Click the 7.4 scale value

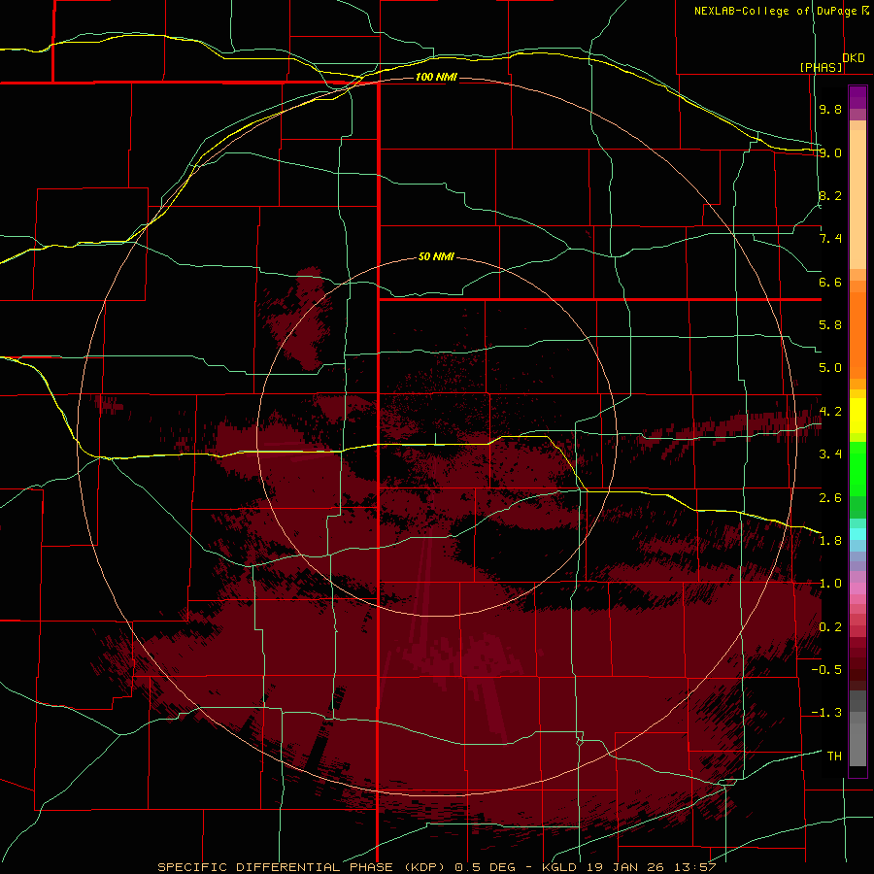[x=830, y=239]
